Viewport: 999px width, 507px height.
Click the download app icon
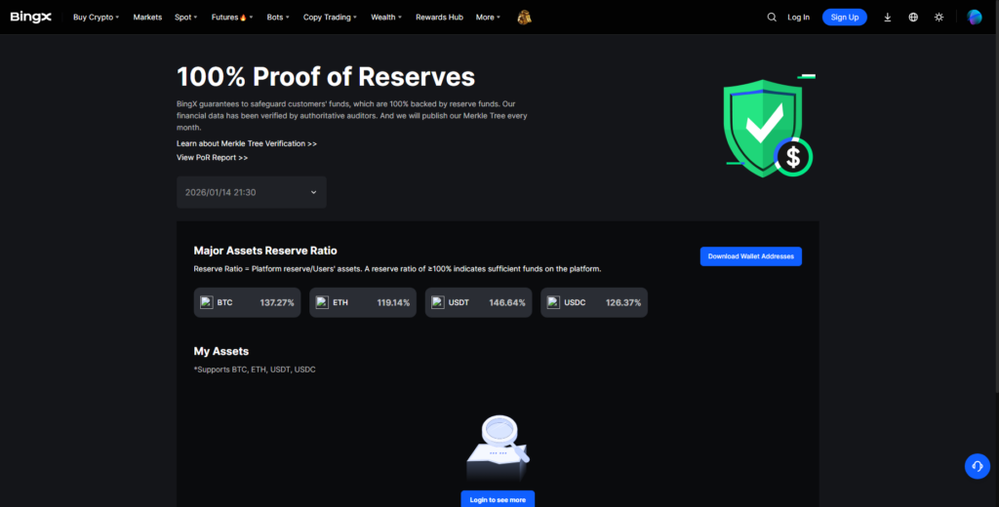[x=888, y=18]
